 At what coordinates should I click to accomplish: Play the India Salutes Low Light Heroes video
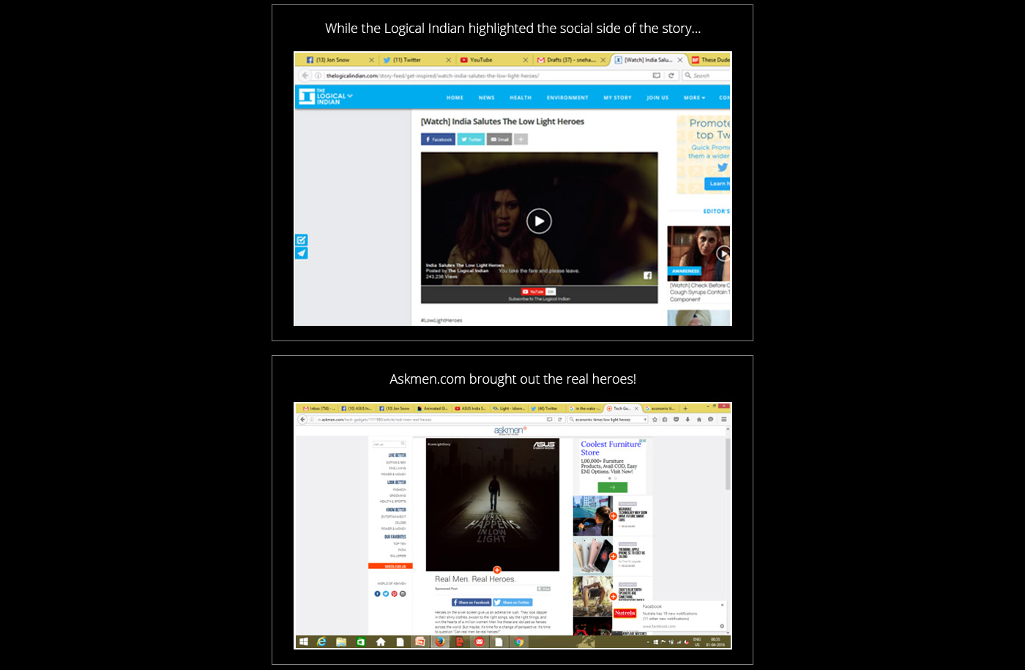coord(539,220)
